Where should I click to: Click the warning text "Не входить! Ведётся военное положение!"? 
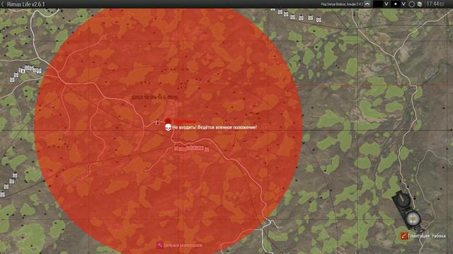click(214, 127)
